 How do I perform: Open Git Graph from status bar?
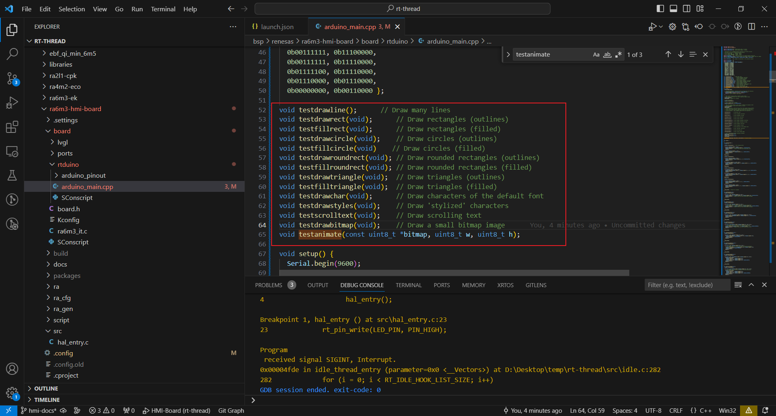(231, 411)
